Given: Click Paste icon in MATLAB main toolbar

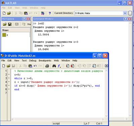Looking at the screenshot, I should pos(26,13).
